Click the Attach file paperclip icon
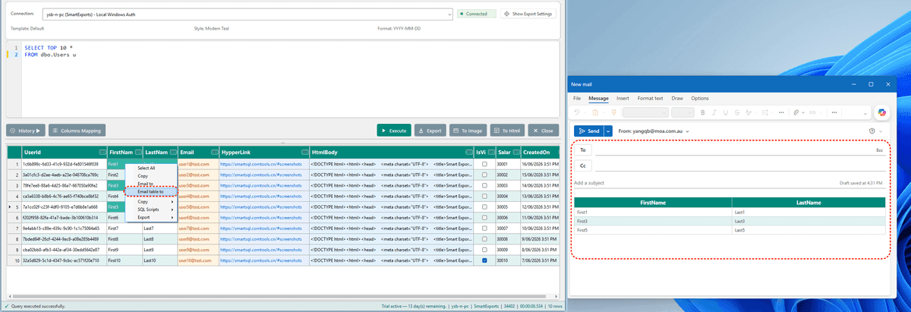 point(796,112)
